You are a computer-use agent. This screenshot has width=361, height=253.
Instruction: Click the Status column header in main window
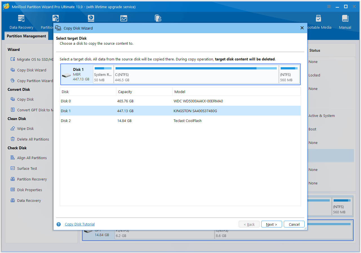(315, 50)
